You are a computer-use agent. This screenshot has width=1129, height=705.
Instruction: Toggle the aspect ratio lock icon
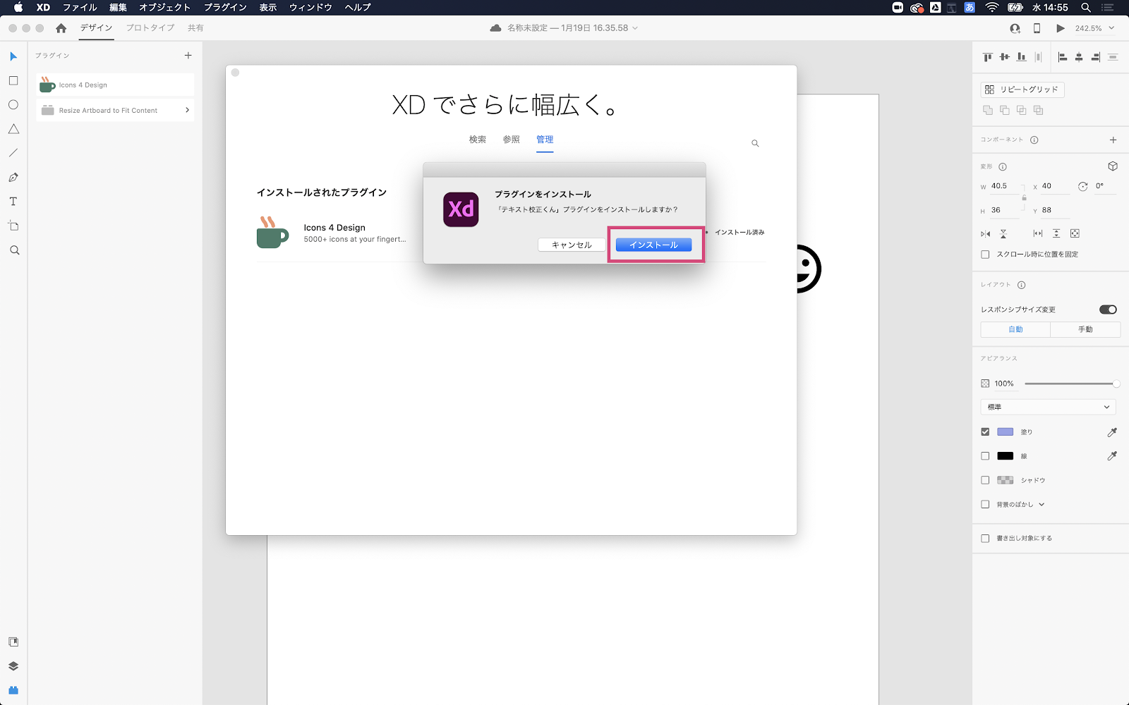(x=1024, y=197)
